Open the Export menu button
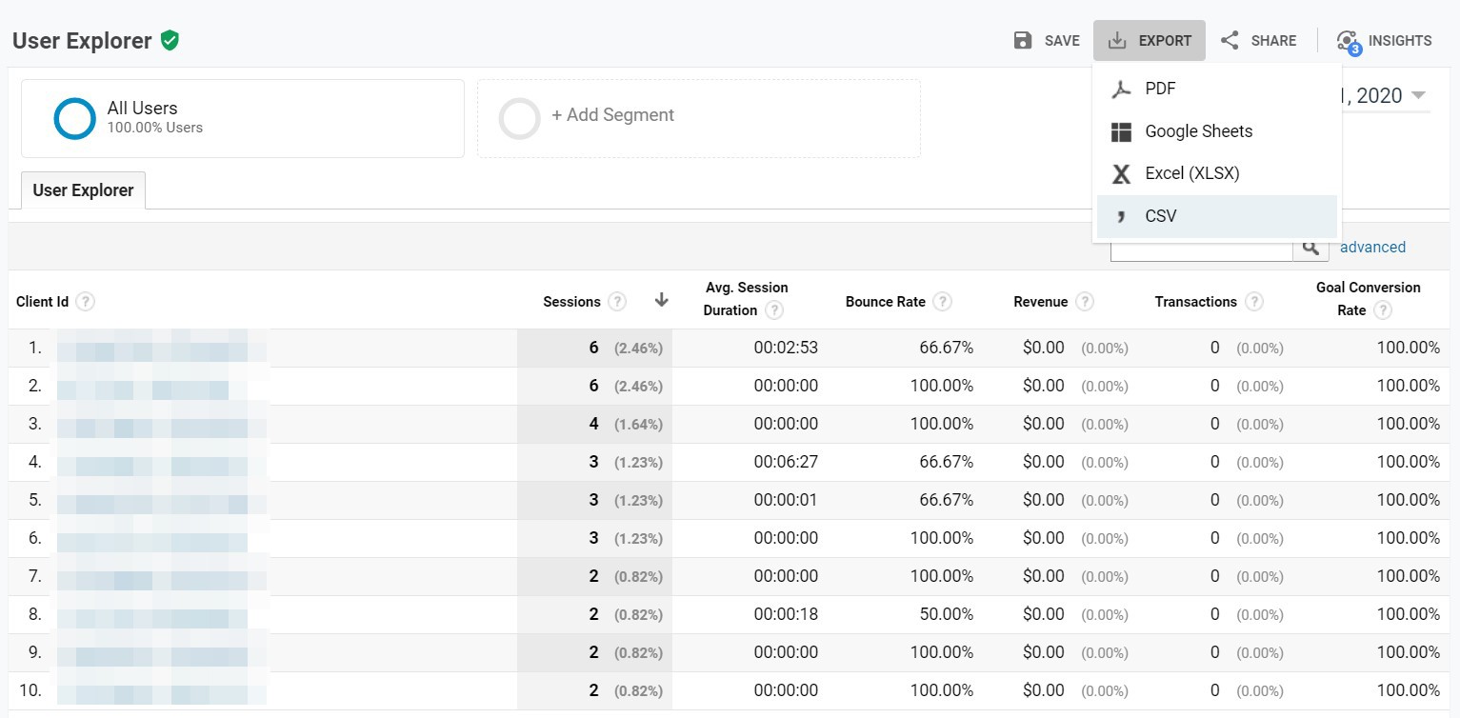This screenshot has width=1460, height=718. 1150,41
